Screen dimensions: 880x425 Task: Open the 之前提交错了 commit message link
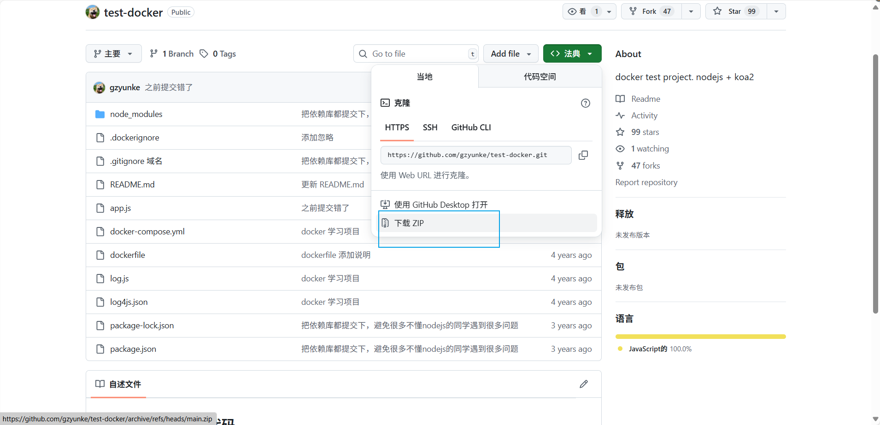pos(169,87)
